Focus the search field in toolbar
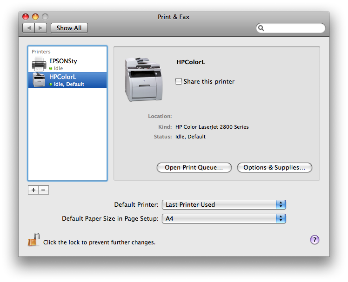Screen dimensions: 348x282 coord(291,28)
